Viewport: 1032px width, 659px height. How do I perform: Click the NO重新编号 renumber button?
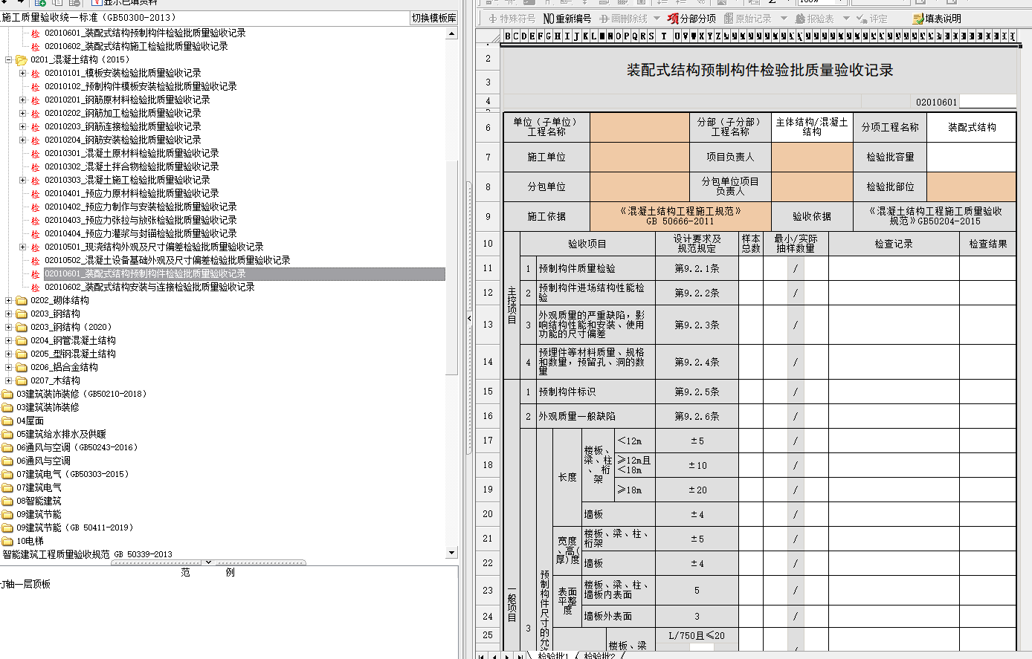567,19
